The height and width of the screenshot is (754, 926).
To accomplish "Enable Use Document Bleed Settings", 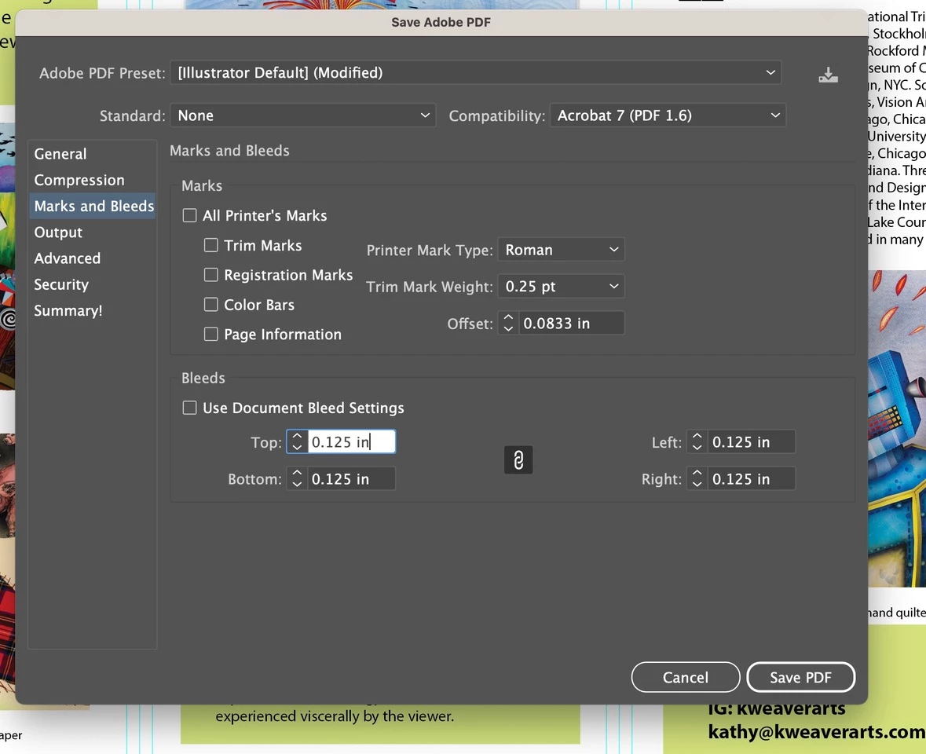I will pos(189,408).
